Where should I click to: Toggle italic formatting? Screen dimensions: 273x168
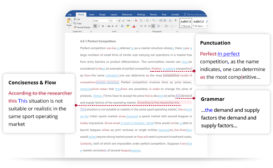pyautogui.click(x=99, y=26)
